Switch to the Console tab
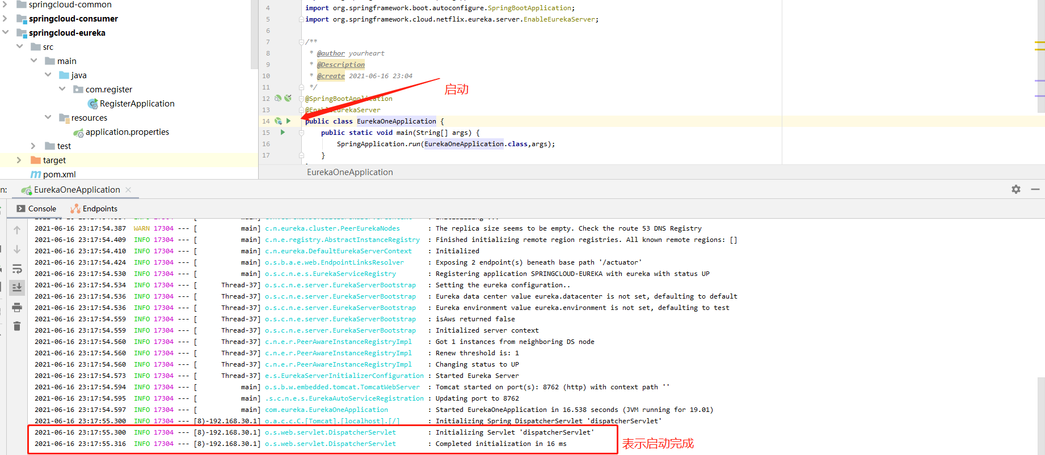 pyautogui.click(x=37, y=209)
